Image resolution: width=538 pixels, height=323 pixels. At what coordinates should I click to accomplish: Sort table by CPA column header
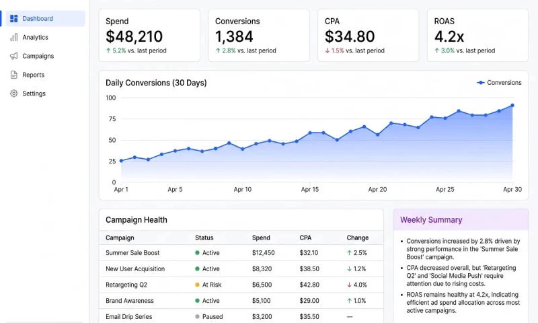coord(305,238)
